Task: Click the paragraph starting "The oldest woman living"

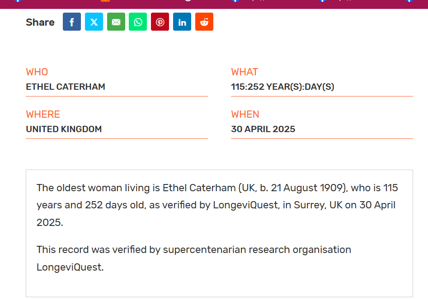Action: 217,205
